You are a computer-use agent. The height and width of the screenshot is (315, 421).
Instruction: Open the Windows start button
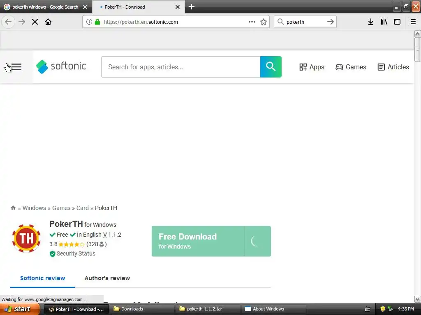click(20, 309)
